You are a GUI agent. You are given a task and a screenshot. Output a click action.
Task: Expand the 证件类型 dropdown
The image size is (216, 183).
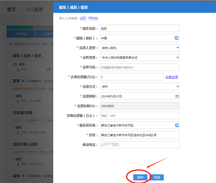click(x=139, y=57)
